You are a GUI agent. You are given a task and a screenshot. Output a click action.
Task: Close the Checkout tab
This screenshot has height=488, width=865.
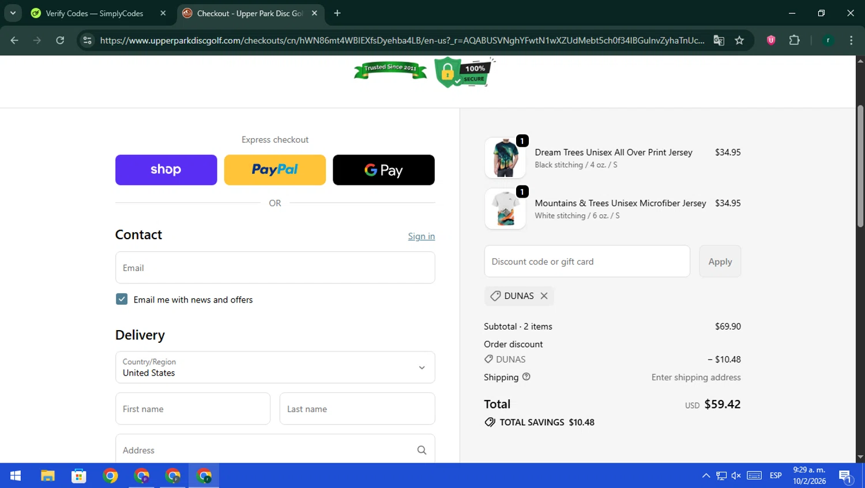[x=314, y=13]
